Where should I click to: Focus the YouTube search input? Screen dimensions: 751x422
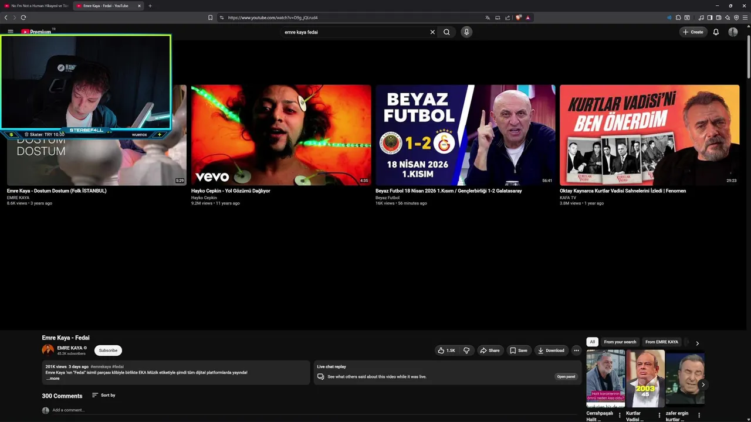coord(355,32)
